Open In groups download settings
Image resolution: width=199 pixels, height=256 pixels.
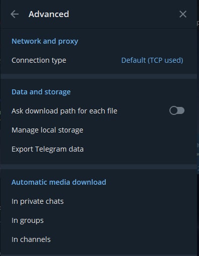coord(99,220)
